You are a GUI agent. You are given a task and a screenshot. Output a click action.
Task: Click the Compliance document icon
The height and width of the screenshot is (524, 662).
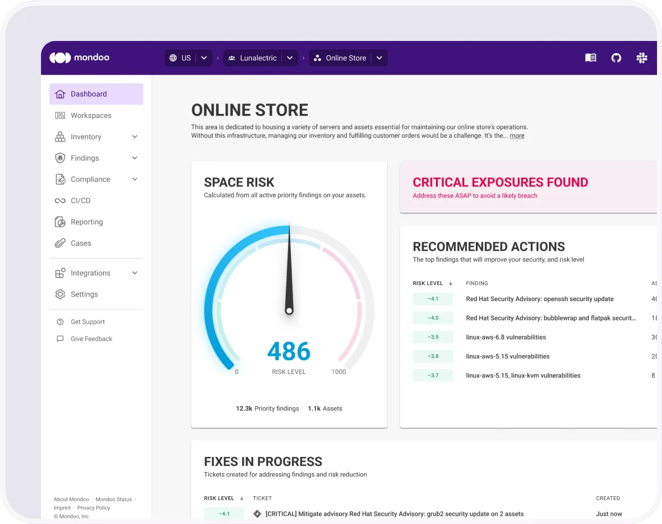tap(60, 179)
